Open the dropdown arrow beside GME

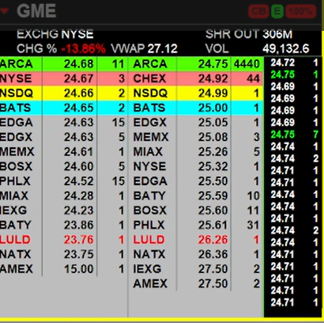coord(5,11)
